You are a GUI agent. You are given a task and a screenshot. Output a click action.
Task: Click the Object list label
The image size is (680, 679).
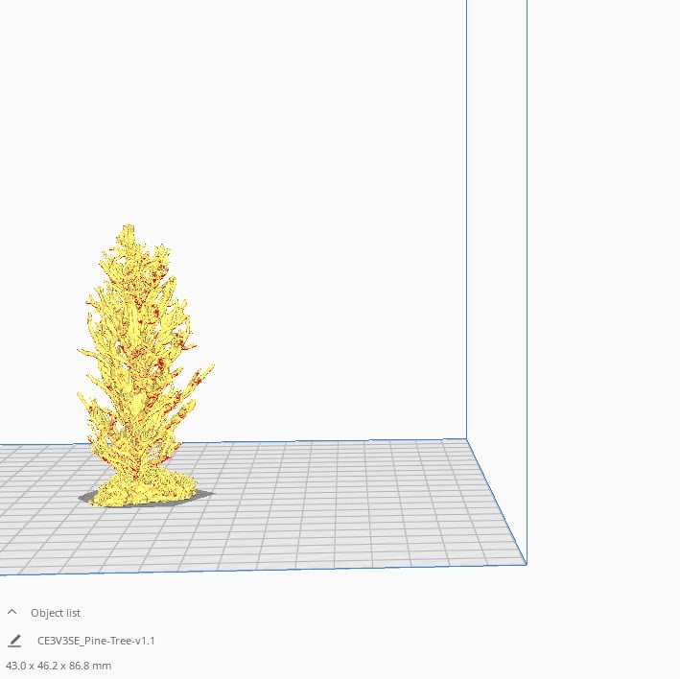(x=56, y=613)
